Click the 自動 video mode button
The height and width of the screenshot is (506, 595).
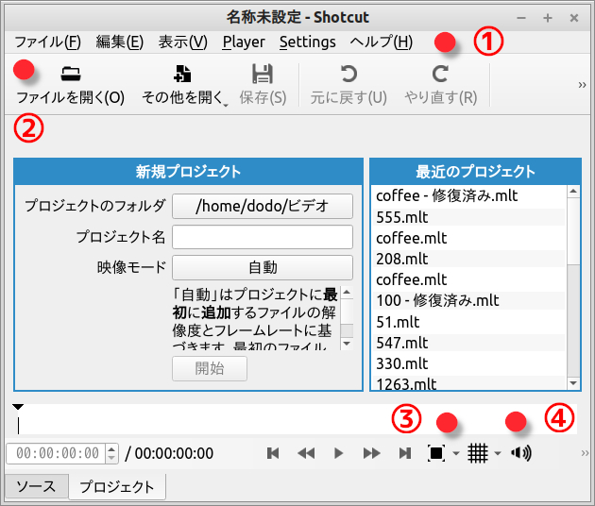coord(262,267)
